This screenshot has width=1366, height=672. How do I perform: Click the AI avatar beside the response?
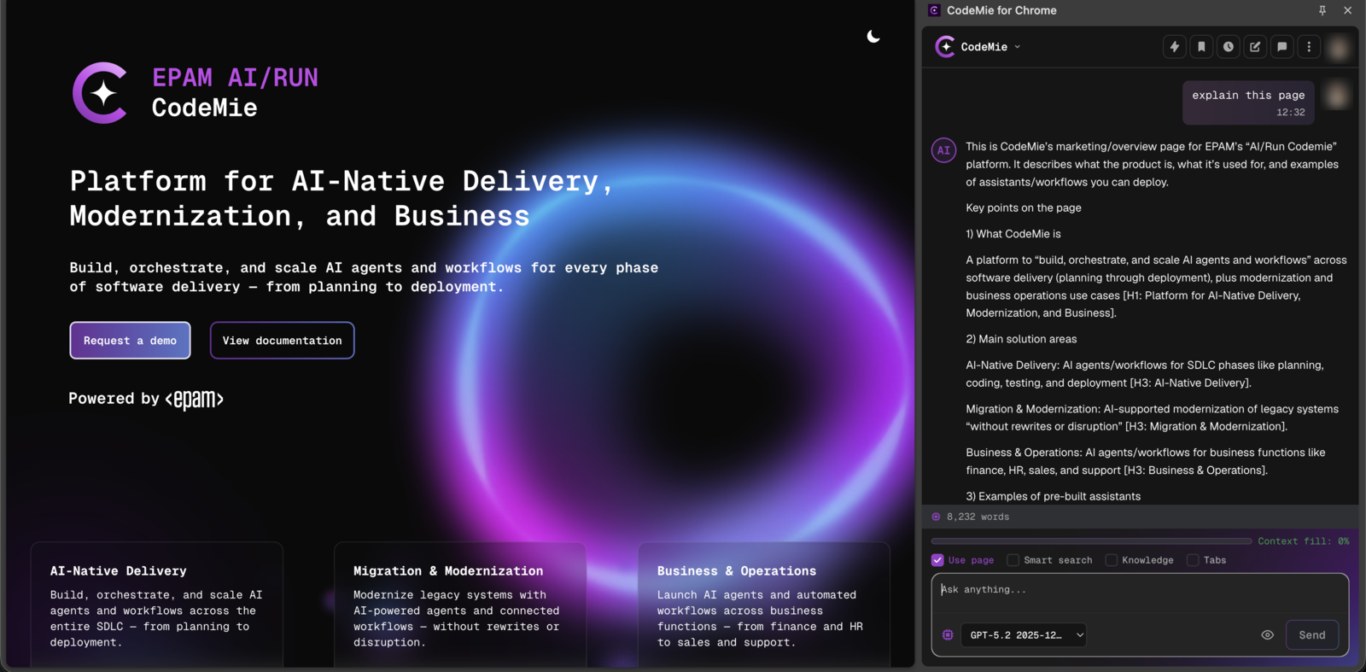(943, 150)
